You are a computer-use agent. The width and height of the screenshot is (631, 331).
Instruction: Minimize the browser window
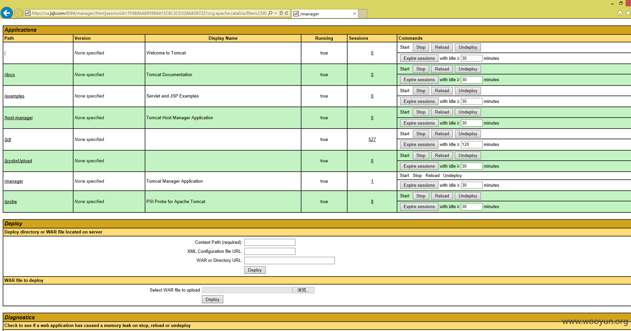pos(612,3)
